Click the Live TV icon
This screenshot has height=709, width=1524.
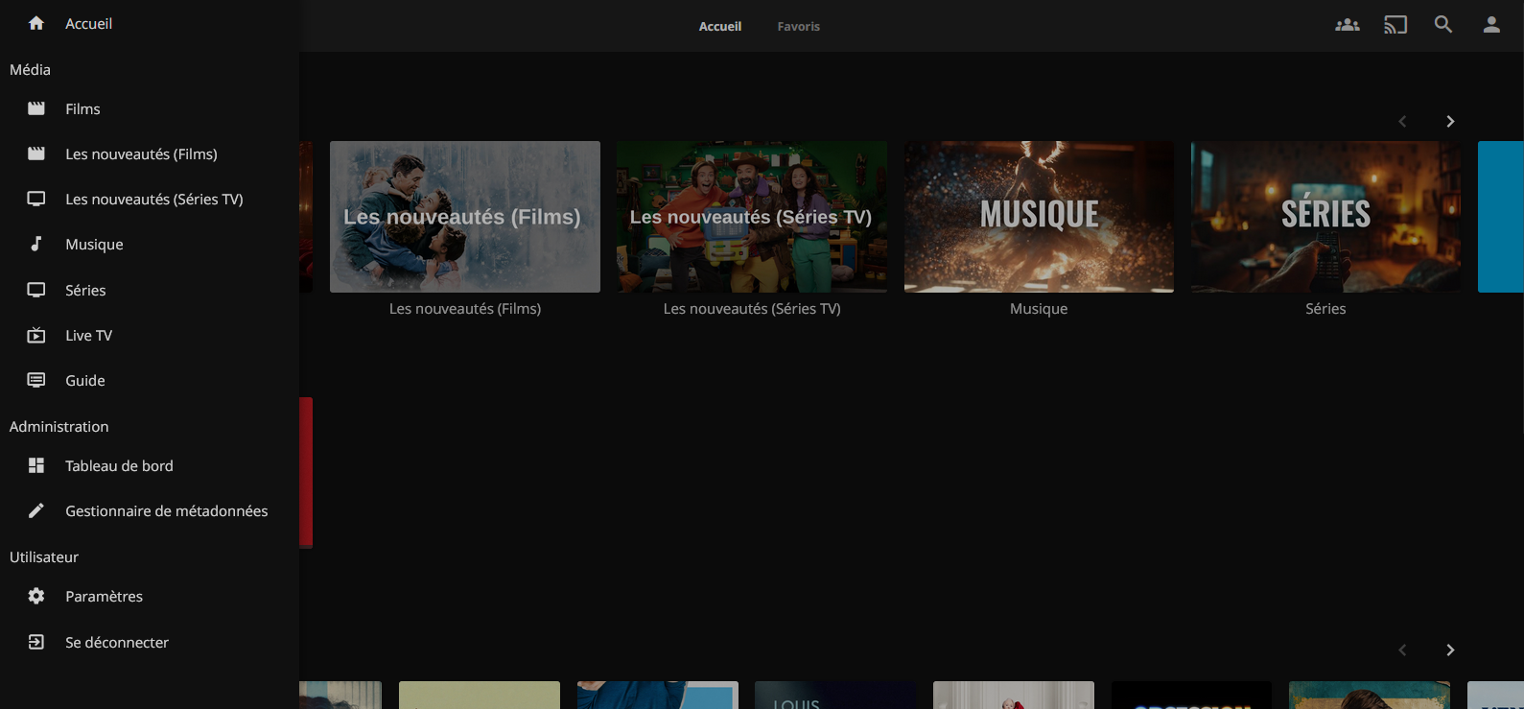point(36,335)
